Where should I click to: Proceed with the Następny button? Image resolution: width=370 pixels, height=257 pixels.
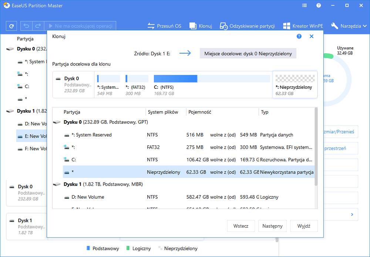tap(272, 226)
